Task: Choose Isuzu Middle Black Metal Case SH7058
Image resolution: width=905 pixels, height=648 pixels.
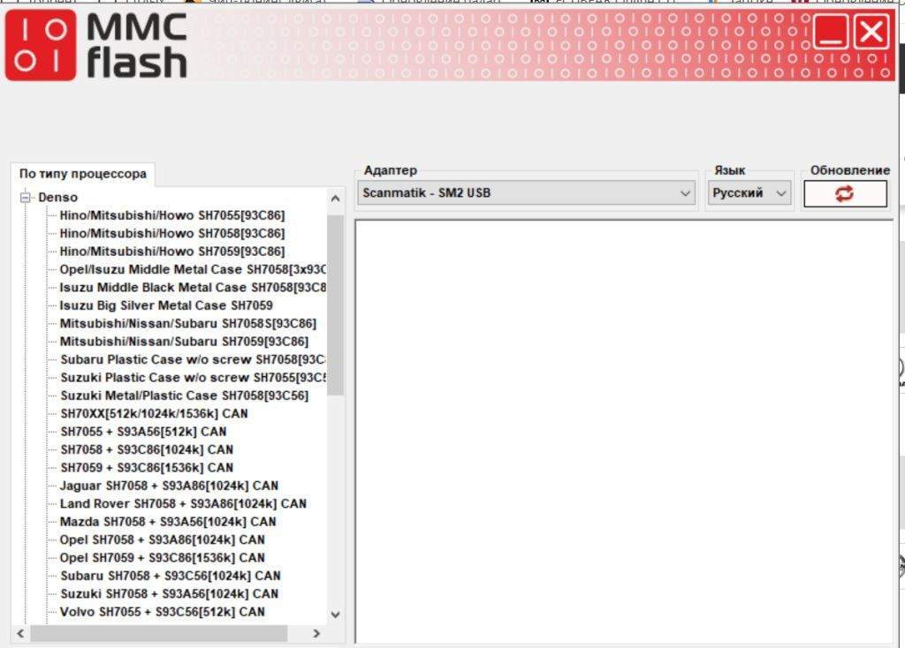Action: click(193, 288)
